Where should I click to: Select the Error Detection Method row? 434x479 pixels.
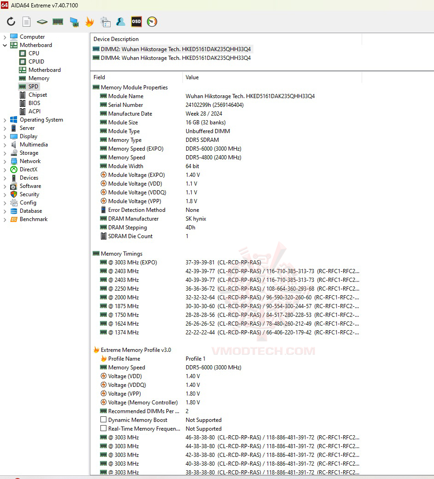coord(150,210)
